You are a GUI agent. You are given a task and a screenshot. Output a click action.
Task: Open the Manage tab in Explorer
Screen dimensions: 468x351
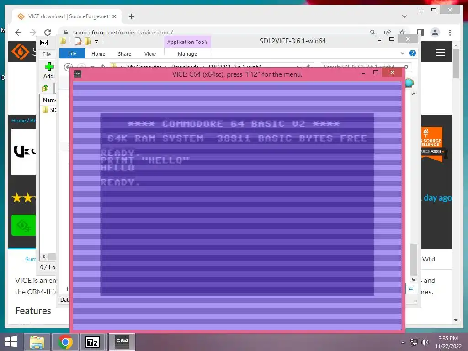[187, 54]
